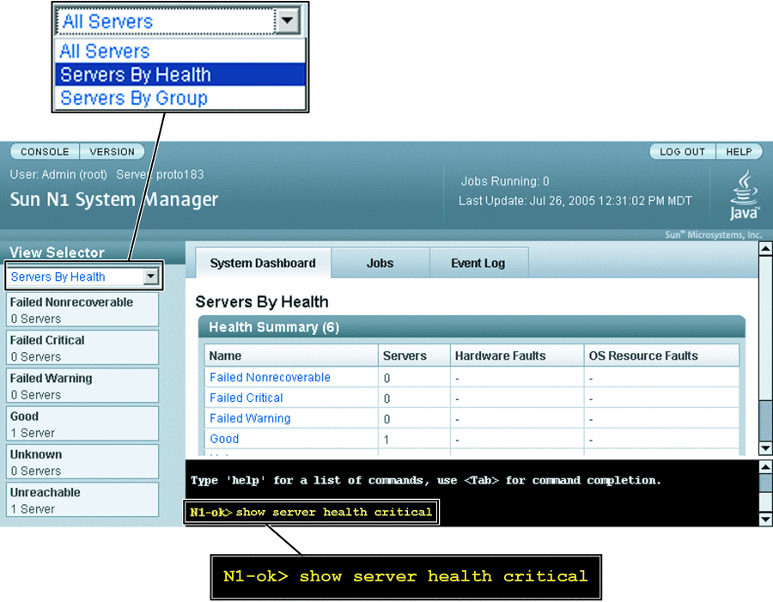Viewport: 773px width, 602px height.
Task: Switch to the System Dashboard tab
Action: pyautogui.click(x=263, y=264)
